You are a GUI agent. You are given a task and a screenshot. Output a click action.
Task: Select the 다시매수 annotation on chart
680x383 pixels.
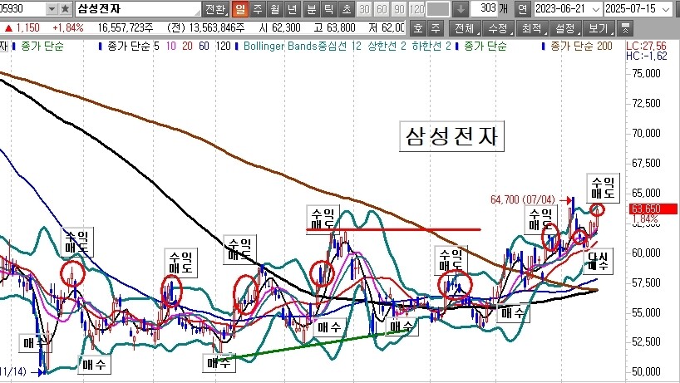coord(599,261)
